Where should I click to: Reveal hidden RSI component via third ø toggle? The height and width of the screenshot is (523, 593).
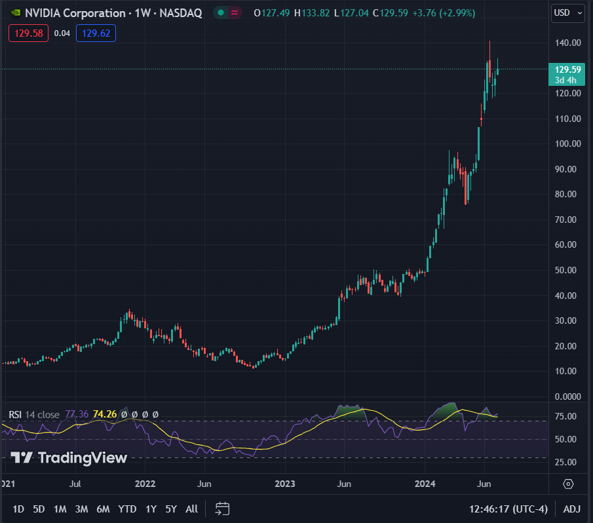pyautogui.click(x=145, y=414)
